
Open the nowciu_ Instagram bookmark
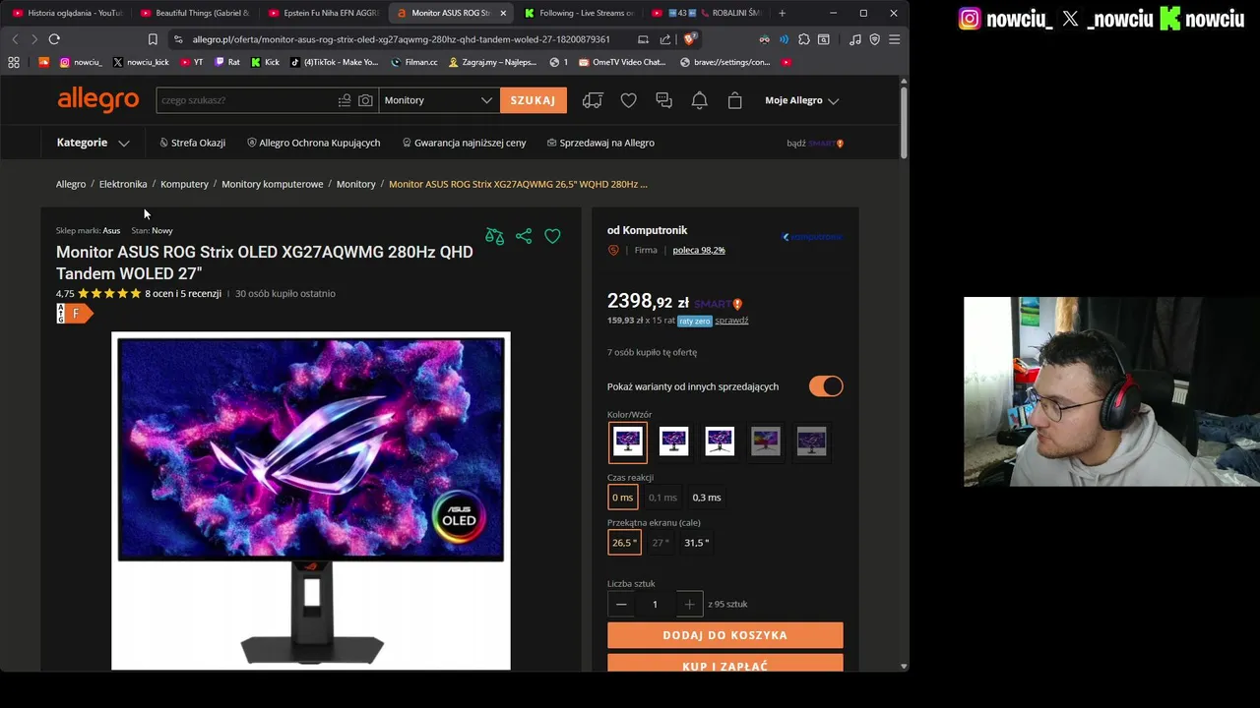click(81, 62)
